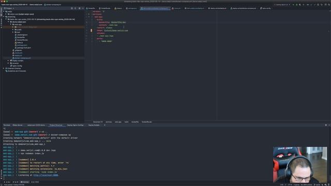
Task: Activate Terminal tool window button
Action: pos(25,182)
